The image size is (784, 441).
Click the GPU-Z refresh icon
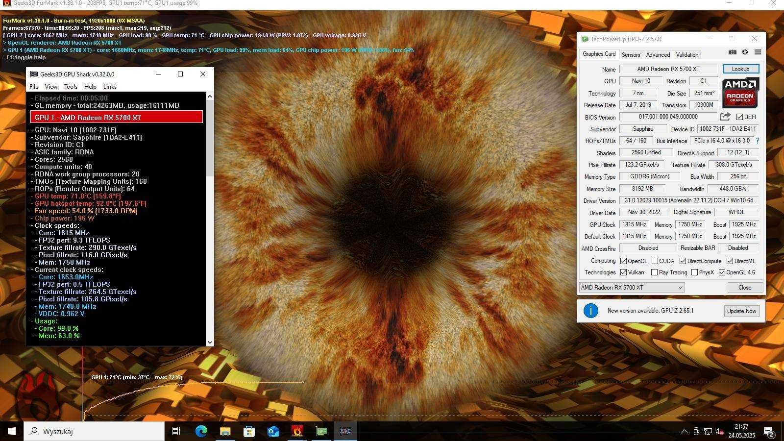(745, 52)
